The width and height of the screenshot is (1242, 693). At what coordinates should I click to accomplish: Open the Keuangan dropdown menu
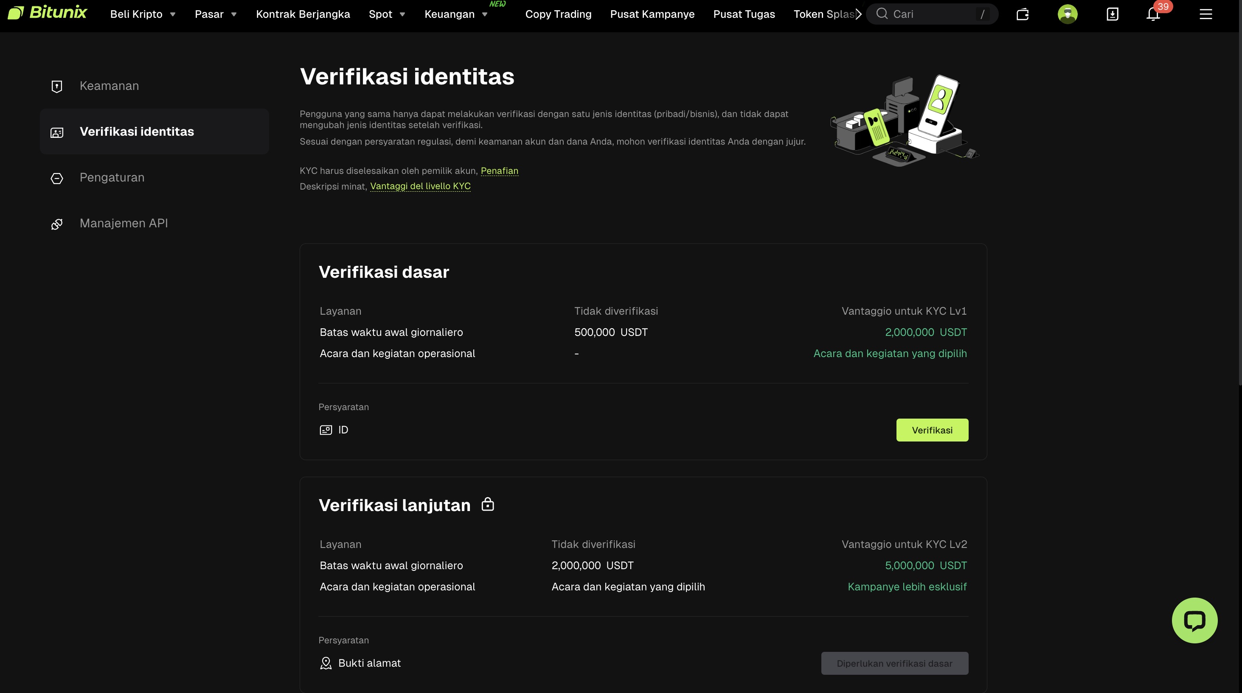pyautogui.click(x=455, y=14)
